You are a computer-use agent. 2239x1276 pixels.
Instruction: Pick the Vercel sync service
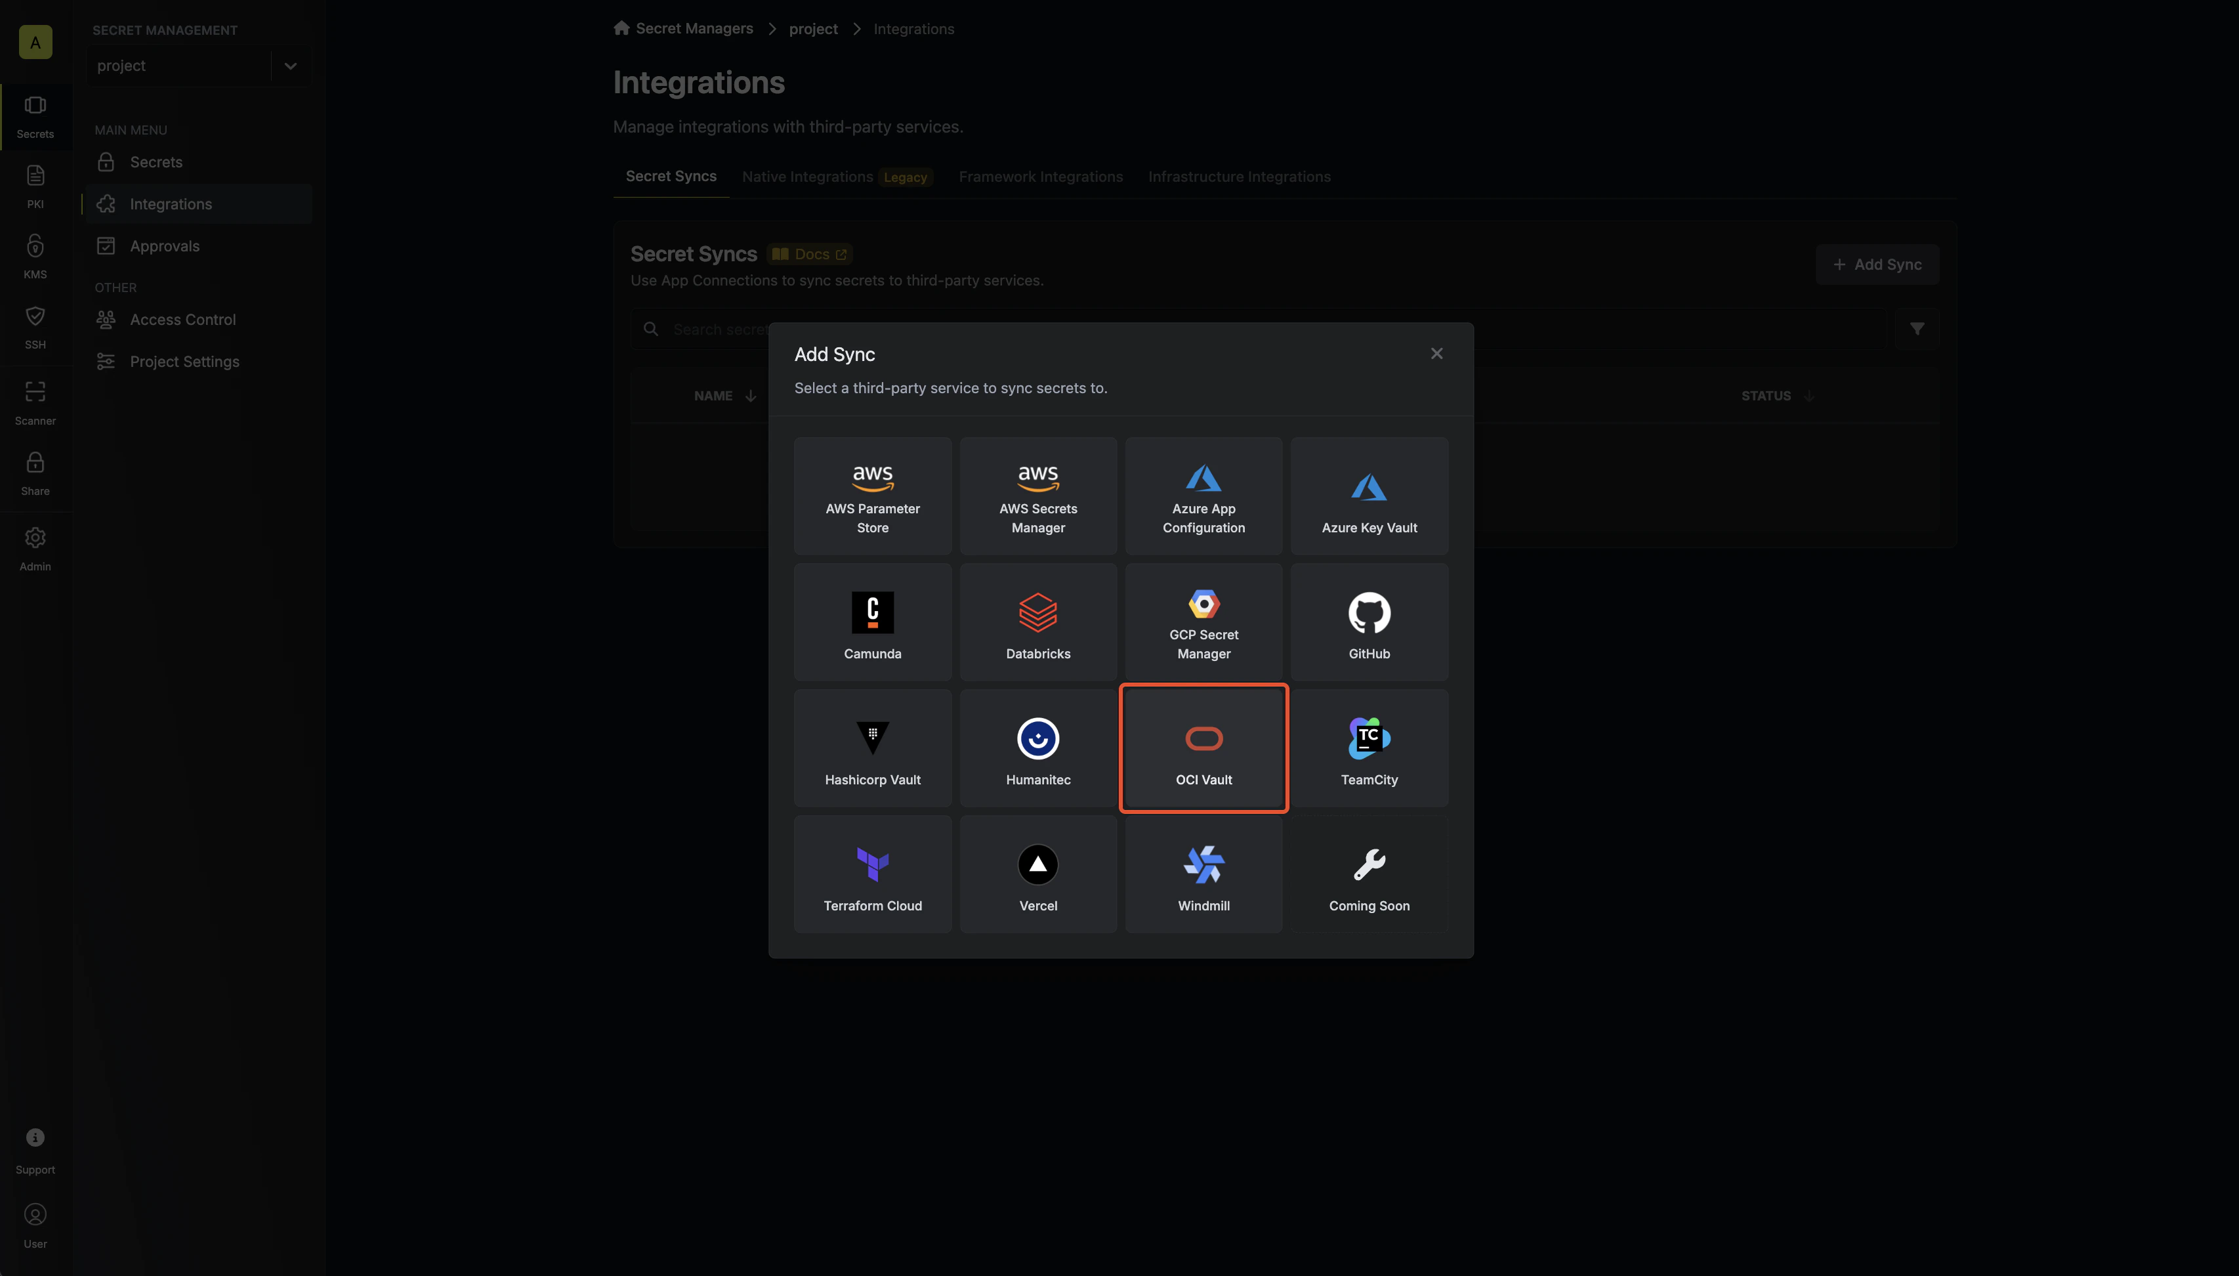[1038, 874]
